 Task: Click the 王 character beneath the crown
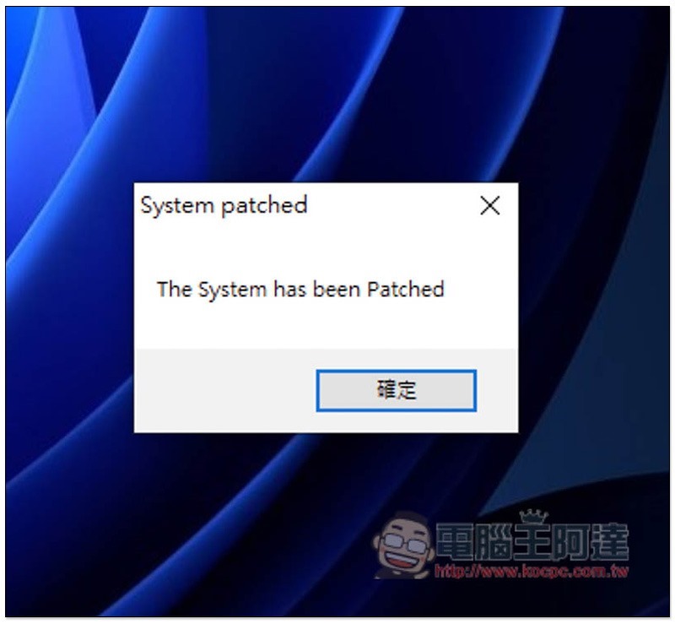[x=533, y=541]
